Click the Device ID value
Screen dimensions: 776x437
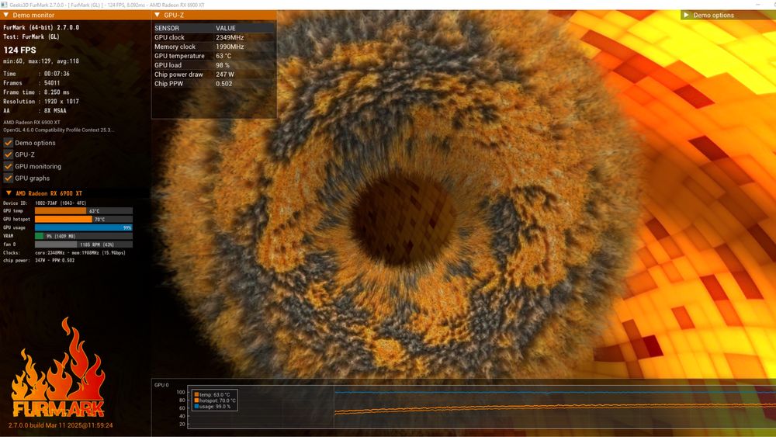tap(61, 203)
